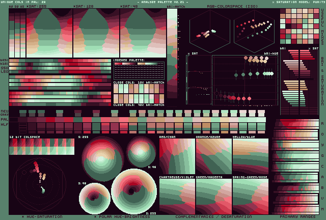Click the 'SPRING-GREEN/ROSE' label
This screenshot has height=220, width=326.
click(250, 177)
